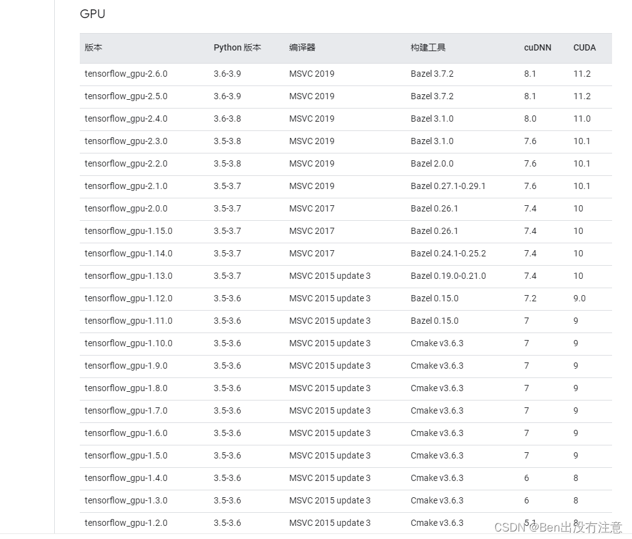
Task: Select tensorflow_gpu-1.12.0 version cell
Action: pos(128,299)
